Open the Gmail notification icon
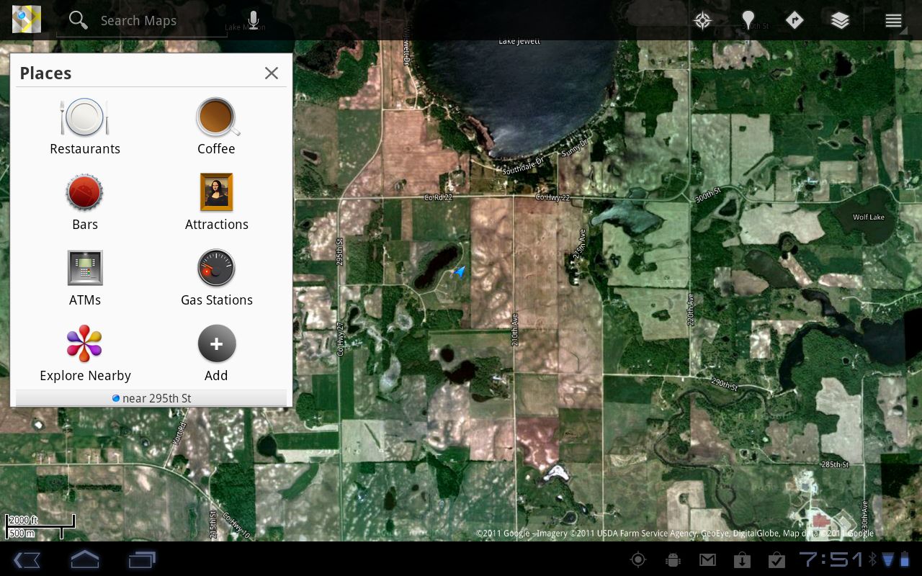The width and height of the screenshot is (922, 576). [x=707, y=559]
